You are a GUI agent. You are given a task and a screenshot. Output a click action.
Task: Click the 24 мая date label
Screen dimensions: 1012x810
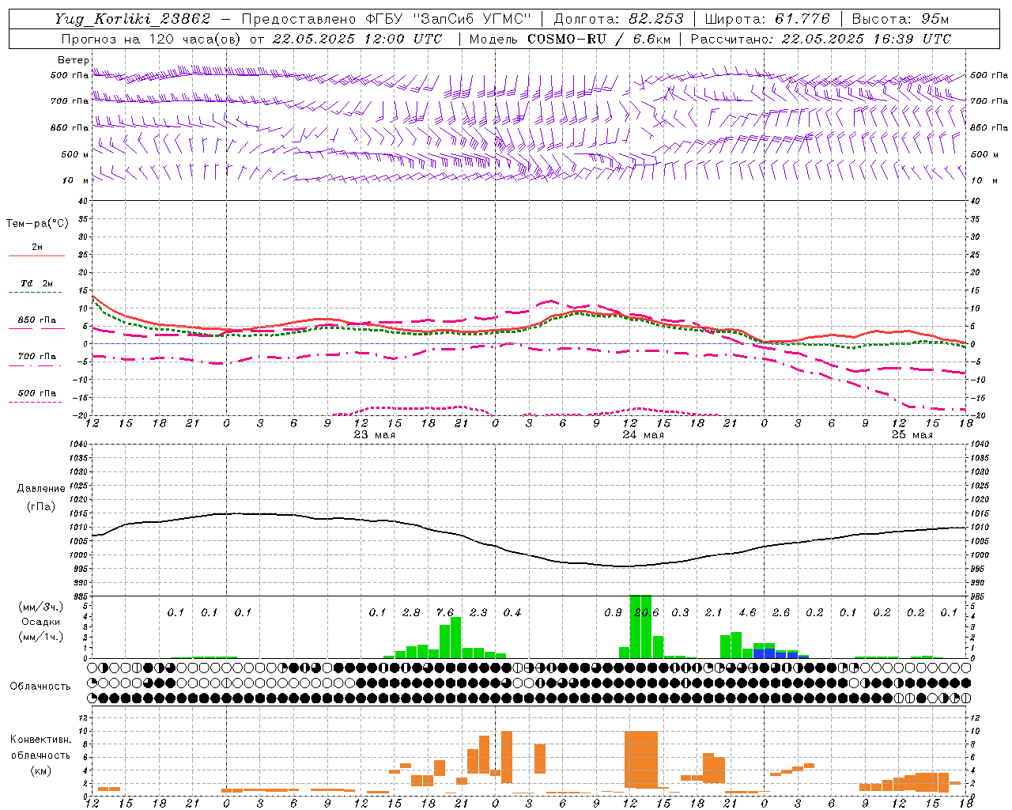tap(643, 435)
